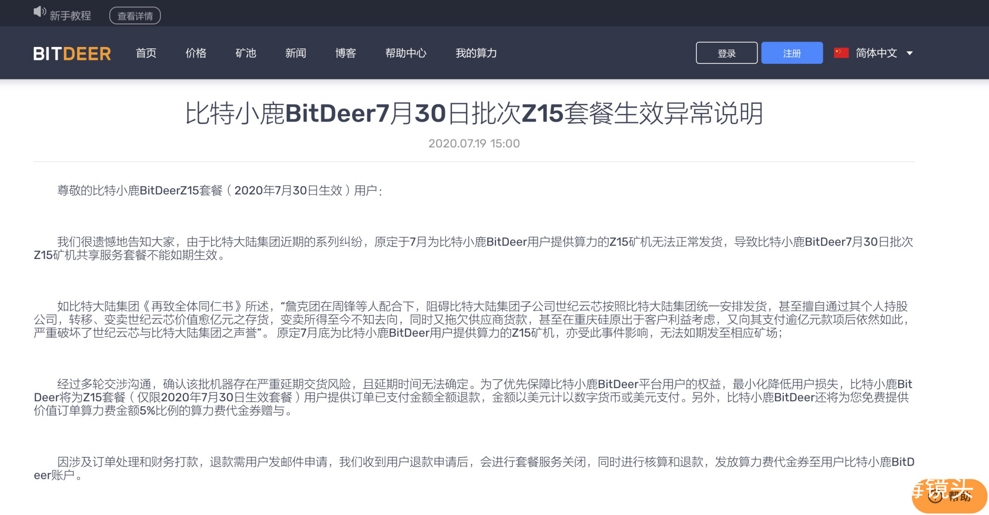Expand the language dropdown arrow
The width and height of the screenshot is (989, 515).
[909, 53]
